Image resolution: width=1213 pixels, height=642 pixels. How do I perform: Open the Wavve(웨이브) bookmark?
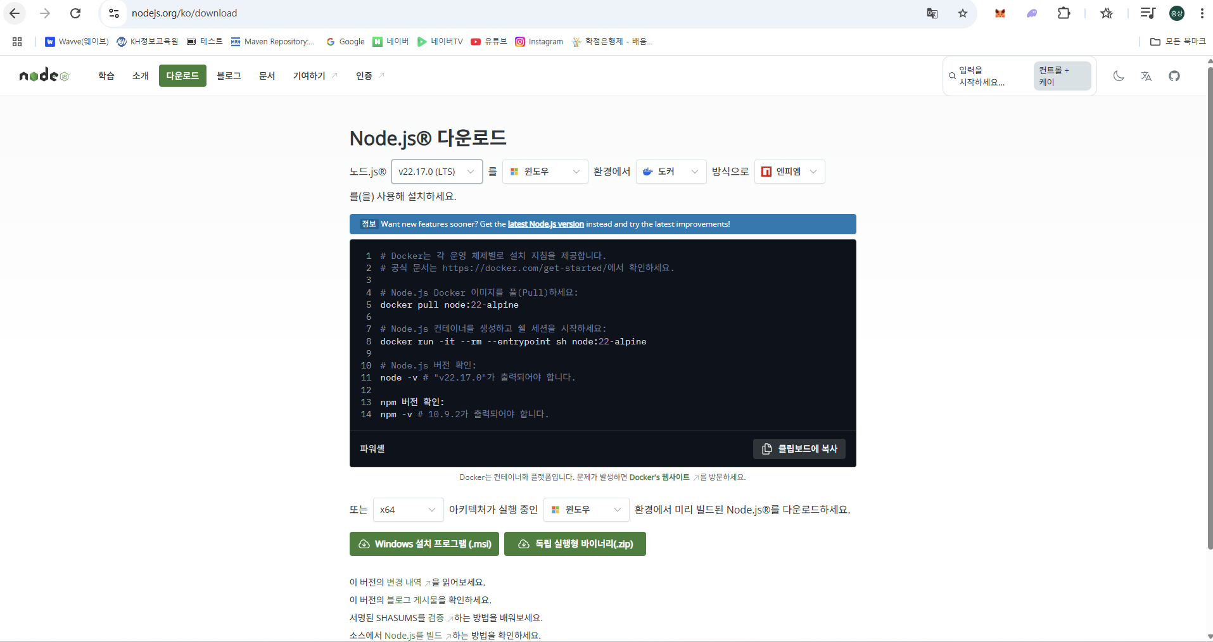77,42
